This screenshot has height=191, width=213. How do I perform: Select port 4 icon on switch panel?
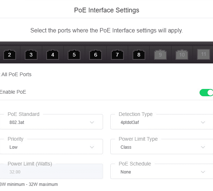52,55
